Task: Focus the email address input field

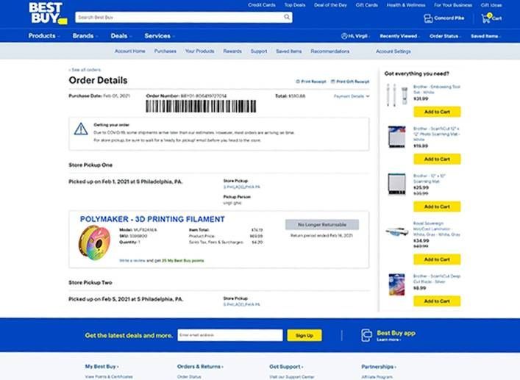Action: pyautogui.click(x=230, y=335)
